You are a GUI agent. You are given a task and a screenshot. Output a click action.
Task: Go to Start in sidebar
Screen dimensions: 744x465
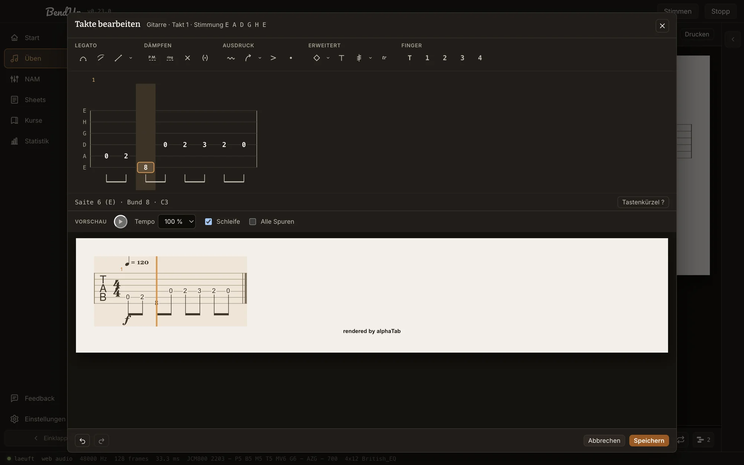tap(32, 38)
